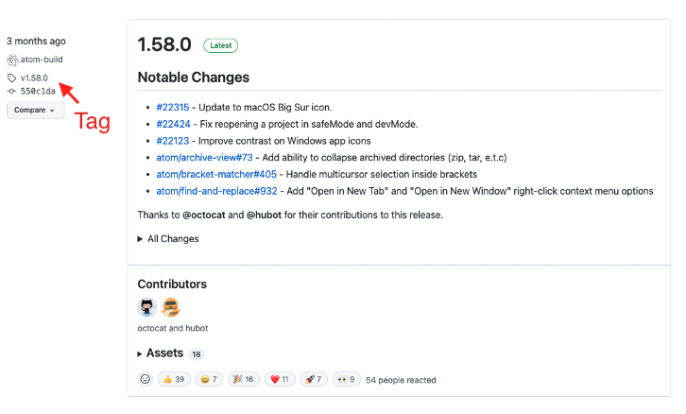Open the atom/find-and-replace#932 link
Screen dimensions: 686x414
(217, 191)
